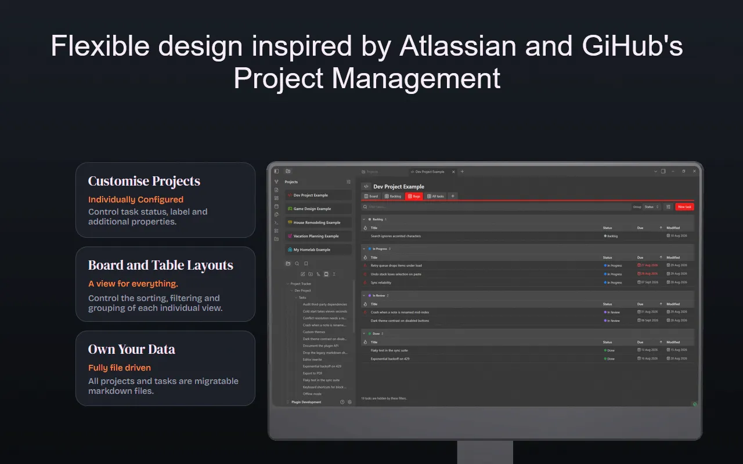
Task: Click the copy templates ribbon icon
Action: tap(276, 215)
